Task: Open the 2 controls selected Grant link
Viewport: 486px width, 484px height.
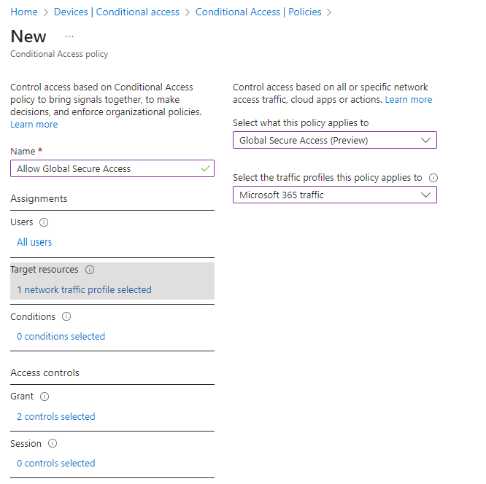Action: click(55, 416)
